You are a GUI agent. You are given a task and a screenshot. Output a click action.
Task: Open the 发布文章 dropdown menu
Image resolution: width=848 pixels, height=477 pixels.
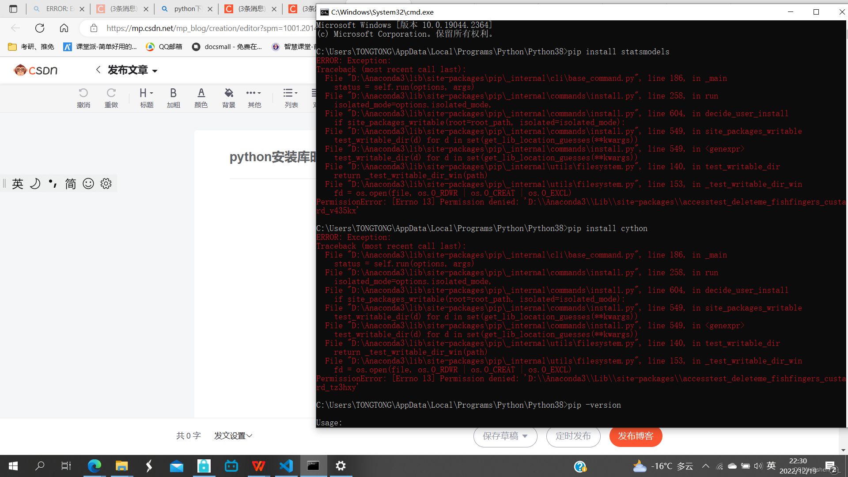pyautogui.click(x=132, y=70)
